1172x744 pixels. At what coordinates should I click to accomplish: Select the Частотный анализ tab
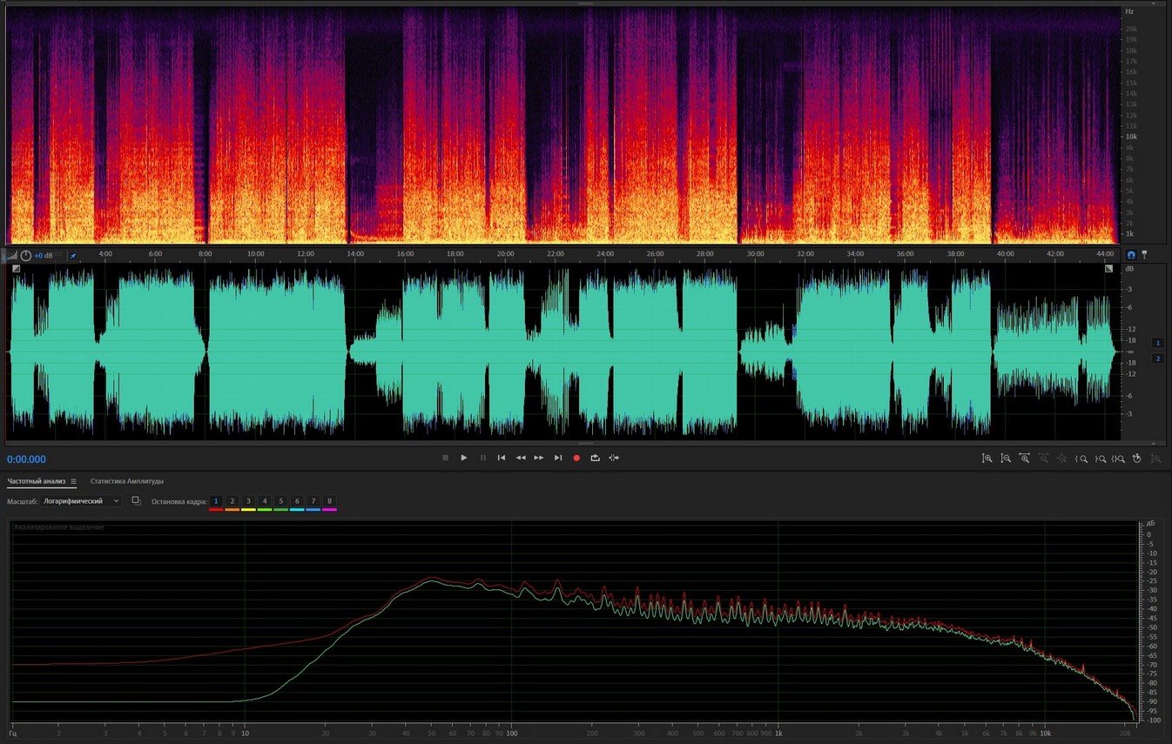coord(37,481)
